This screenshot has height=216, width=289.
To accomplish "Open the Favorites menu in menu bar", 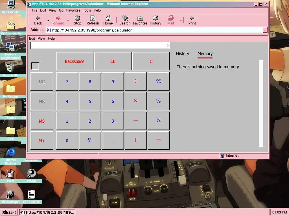I will point(73,10).
